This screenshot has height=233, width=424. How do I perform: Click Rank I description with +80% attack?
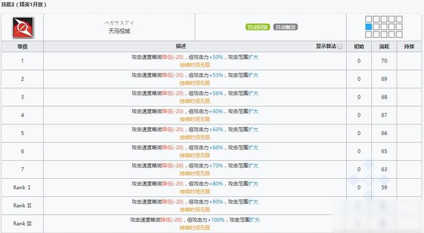(x=195, y=187)
